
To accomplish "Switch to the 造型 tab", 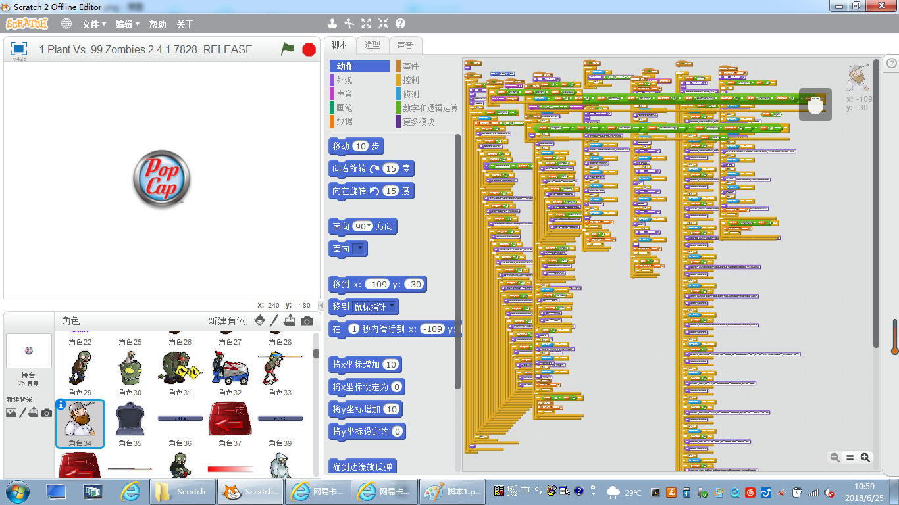I will (x=372, y=45).
